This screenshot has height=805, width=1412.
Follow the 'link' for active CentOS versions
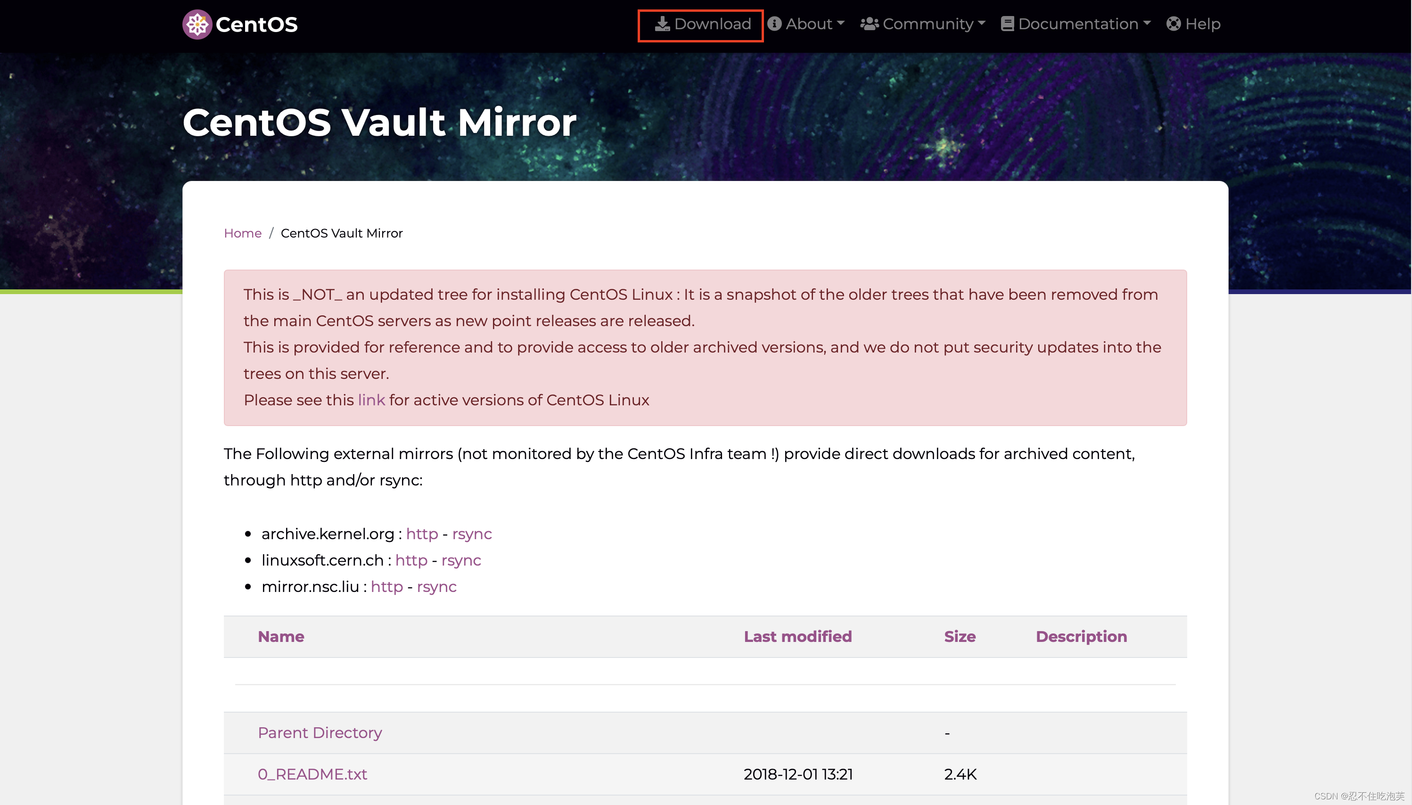371,400
